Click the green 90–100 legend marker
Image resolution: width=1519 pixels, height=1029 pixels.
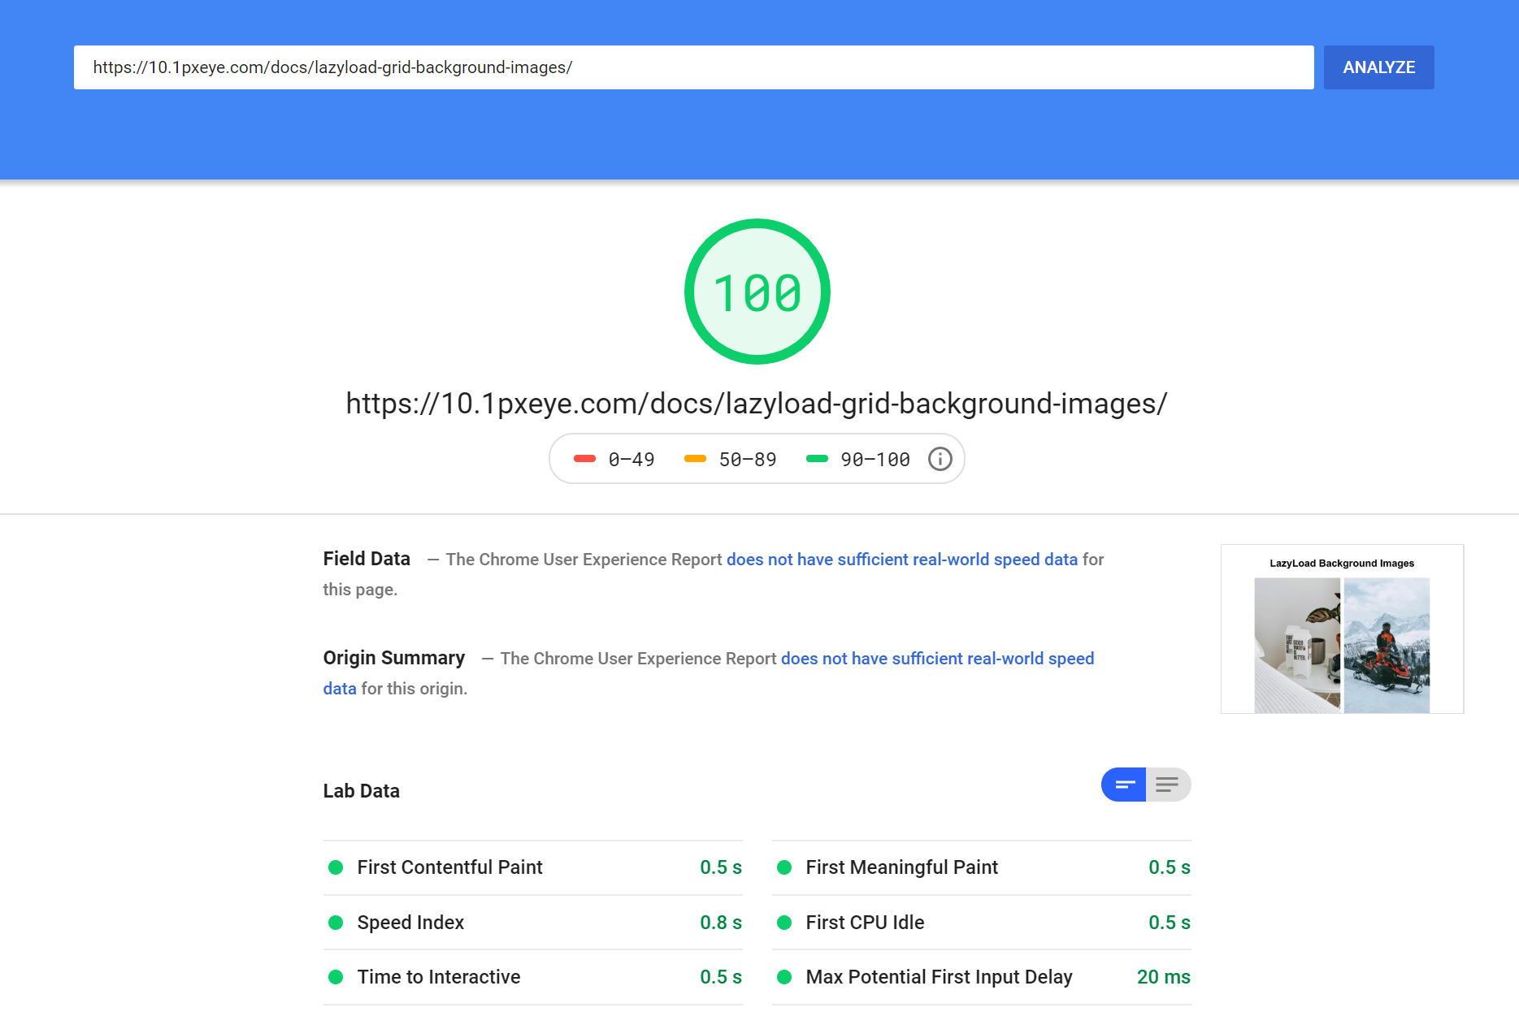817,460
